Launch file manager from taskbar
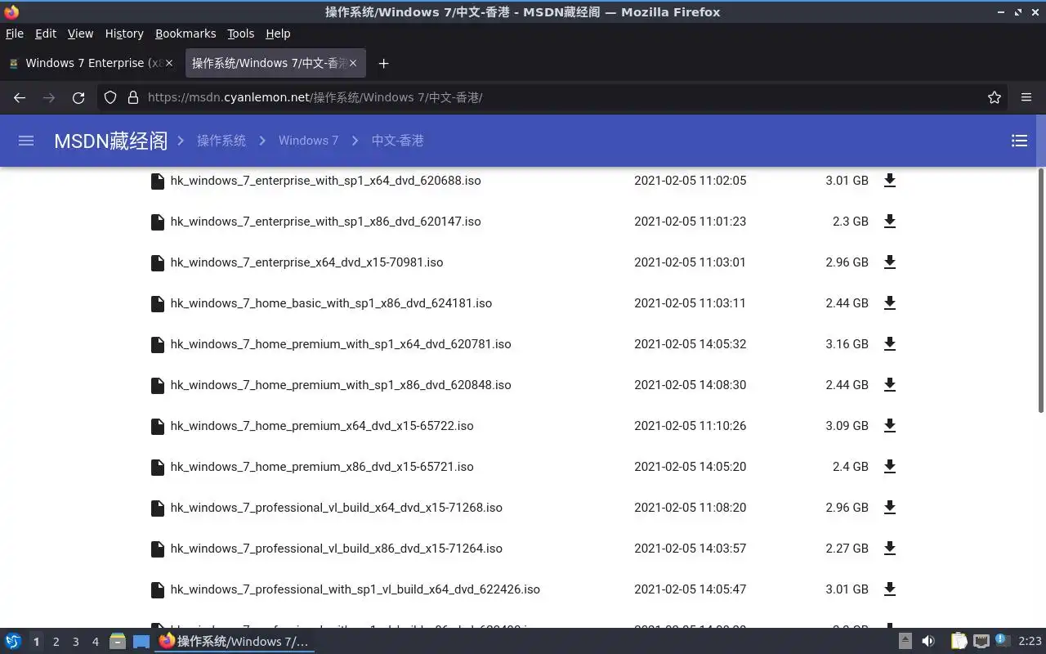1046x654 pixels. [118, 641]
